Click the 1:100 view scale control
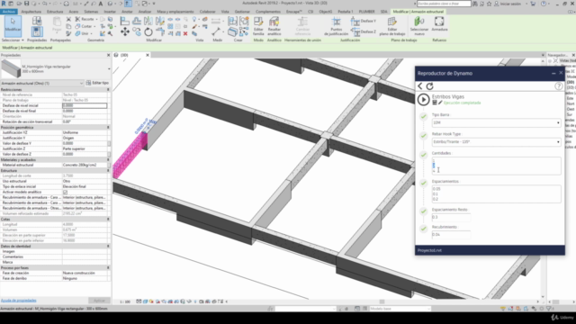The width and height of the screenshot is (576, 324). pyautogui.click(x=125, y=301)
